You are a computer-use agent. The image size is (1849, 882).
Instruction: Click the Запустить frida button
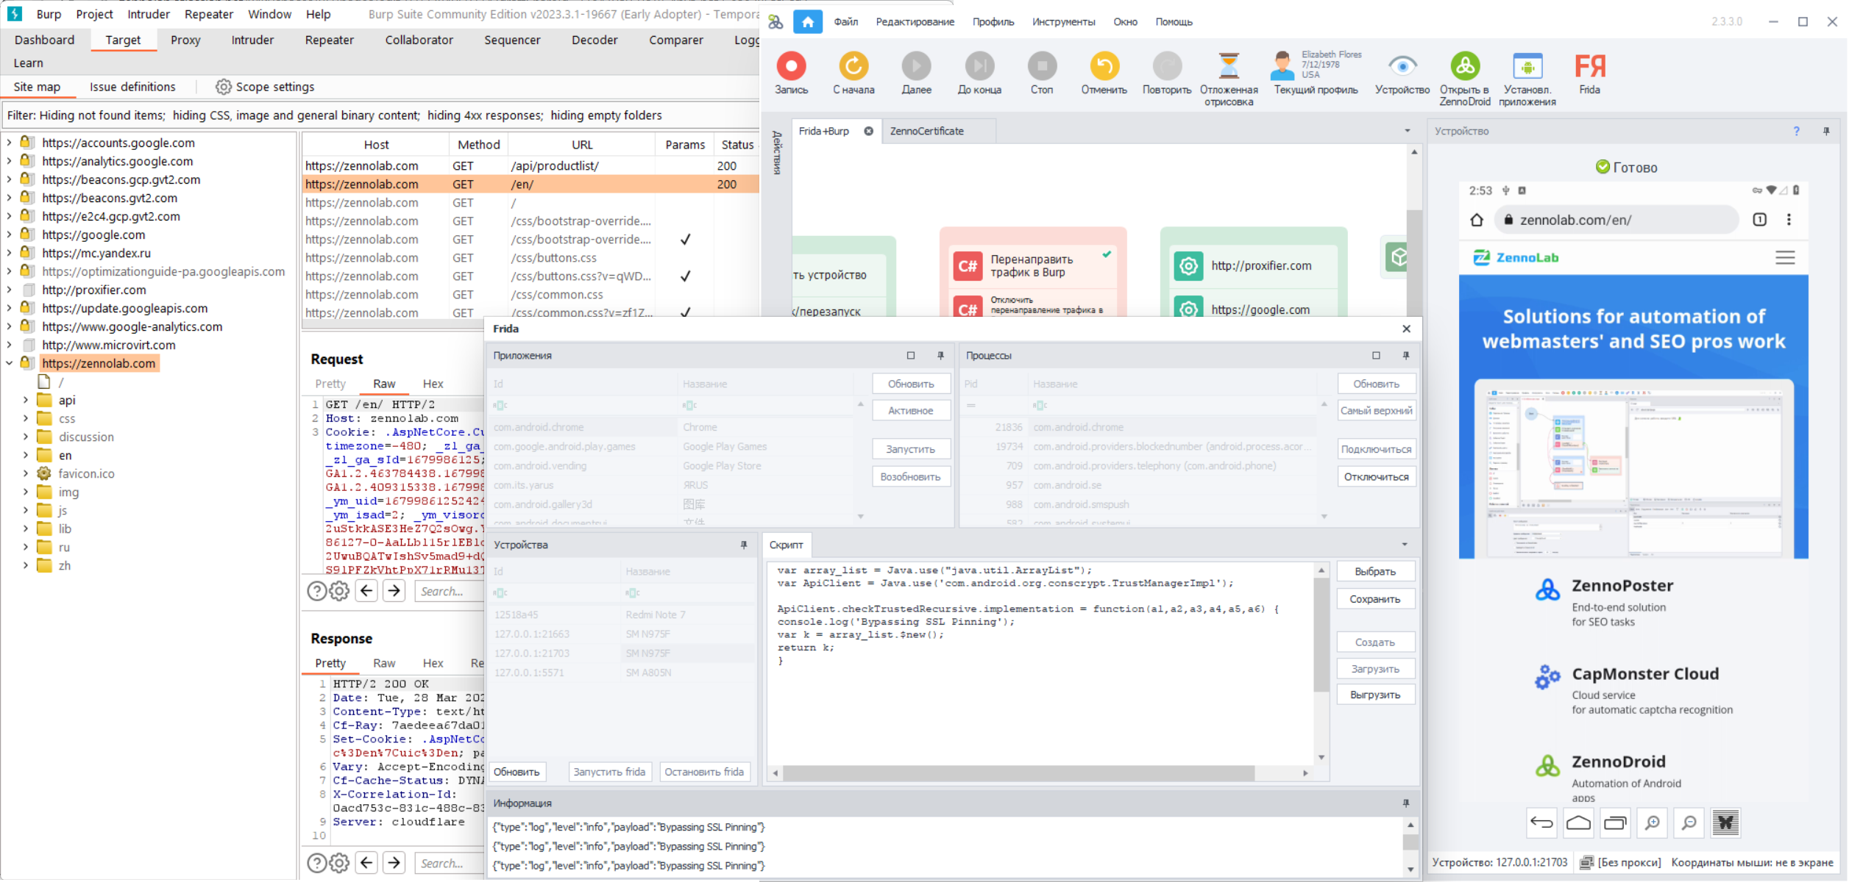pyautogui.click(x=609, y=772)
